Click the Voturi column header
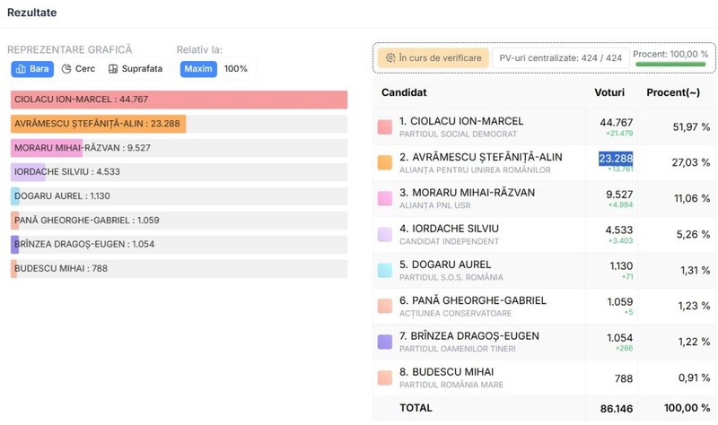This screenshot has height=425, width=718. pos(609,92)
